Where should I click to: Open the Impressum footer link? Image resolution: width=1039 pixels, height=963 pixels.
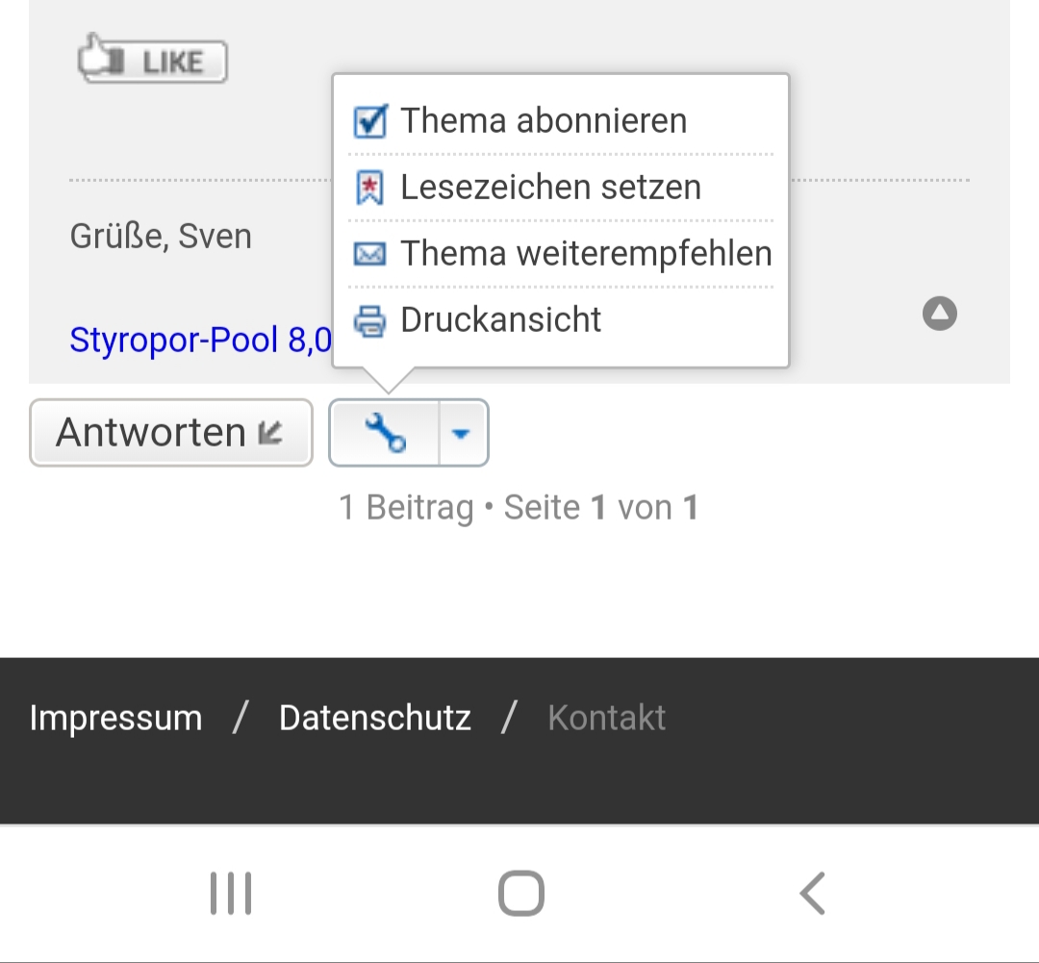[116, 718]
